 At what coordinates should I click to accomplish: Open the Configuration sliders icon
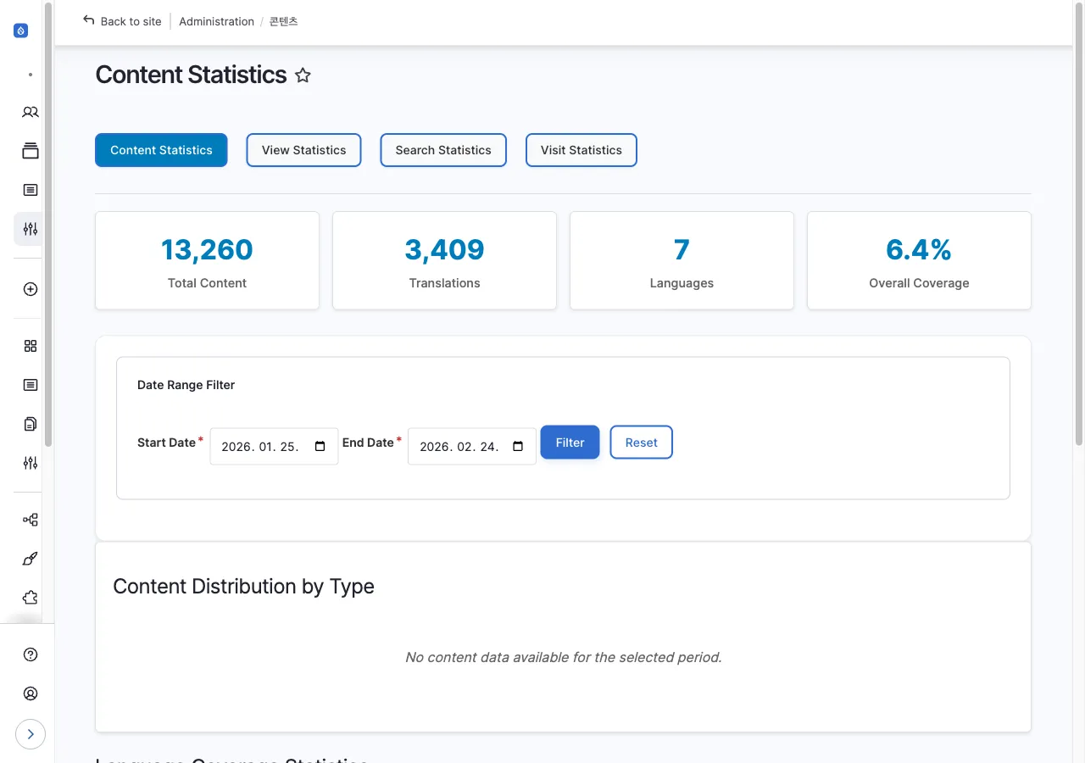point(30,229)
